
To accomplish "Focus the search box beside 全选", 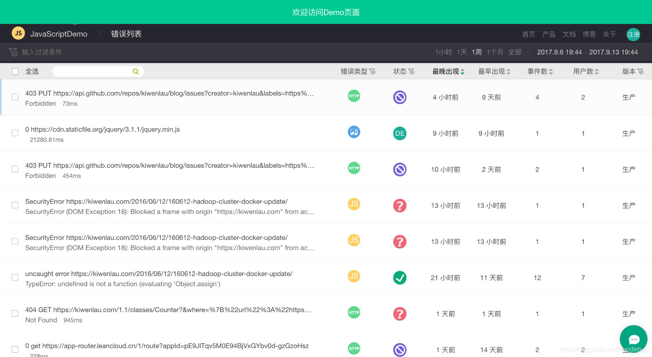I will 98,72.
